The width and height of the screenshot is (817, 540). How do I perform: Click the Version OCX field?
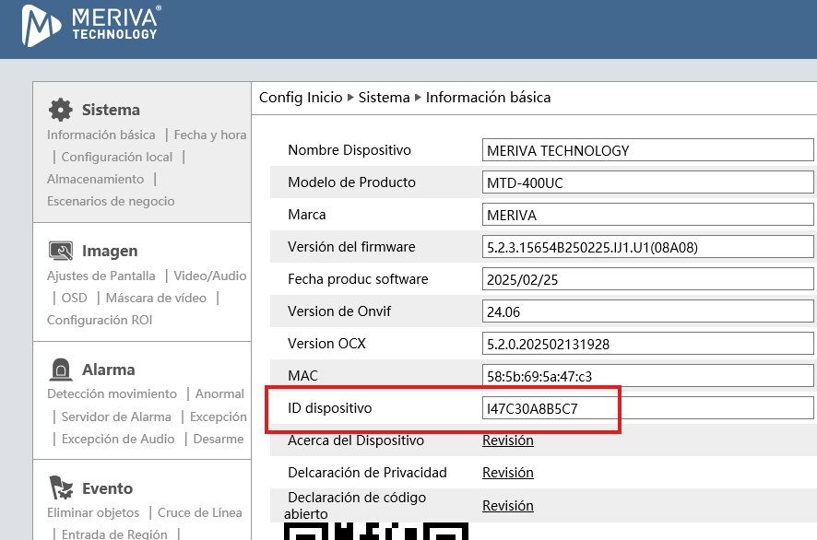click(x=647, y=344)
